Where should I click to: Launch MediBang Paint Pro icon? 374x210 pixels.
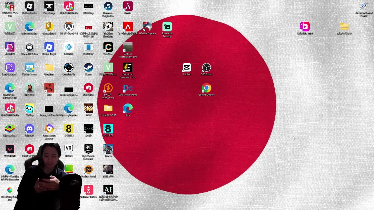pos(10,190)
